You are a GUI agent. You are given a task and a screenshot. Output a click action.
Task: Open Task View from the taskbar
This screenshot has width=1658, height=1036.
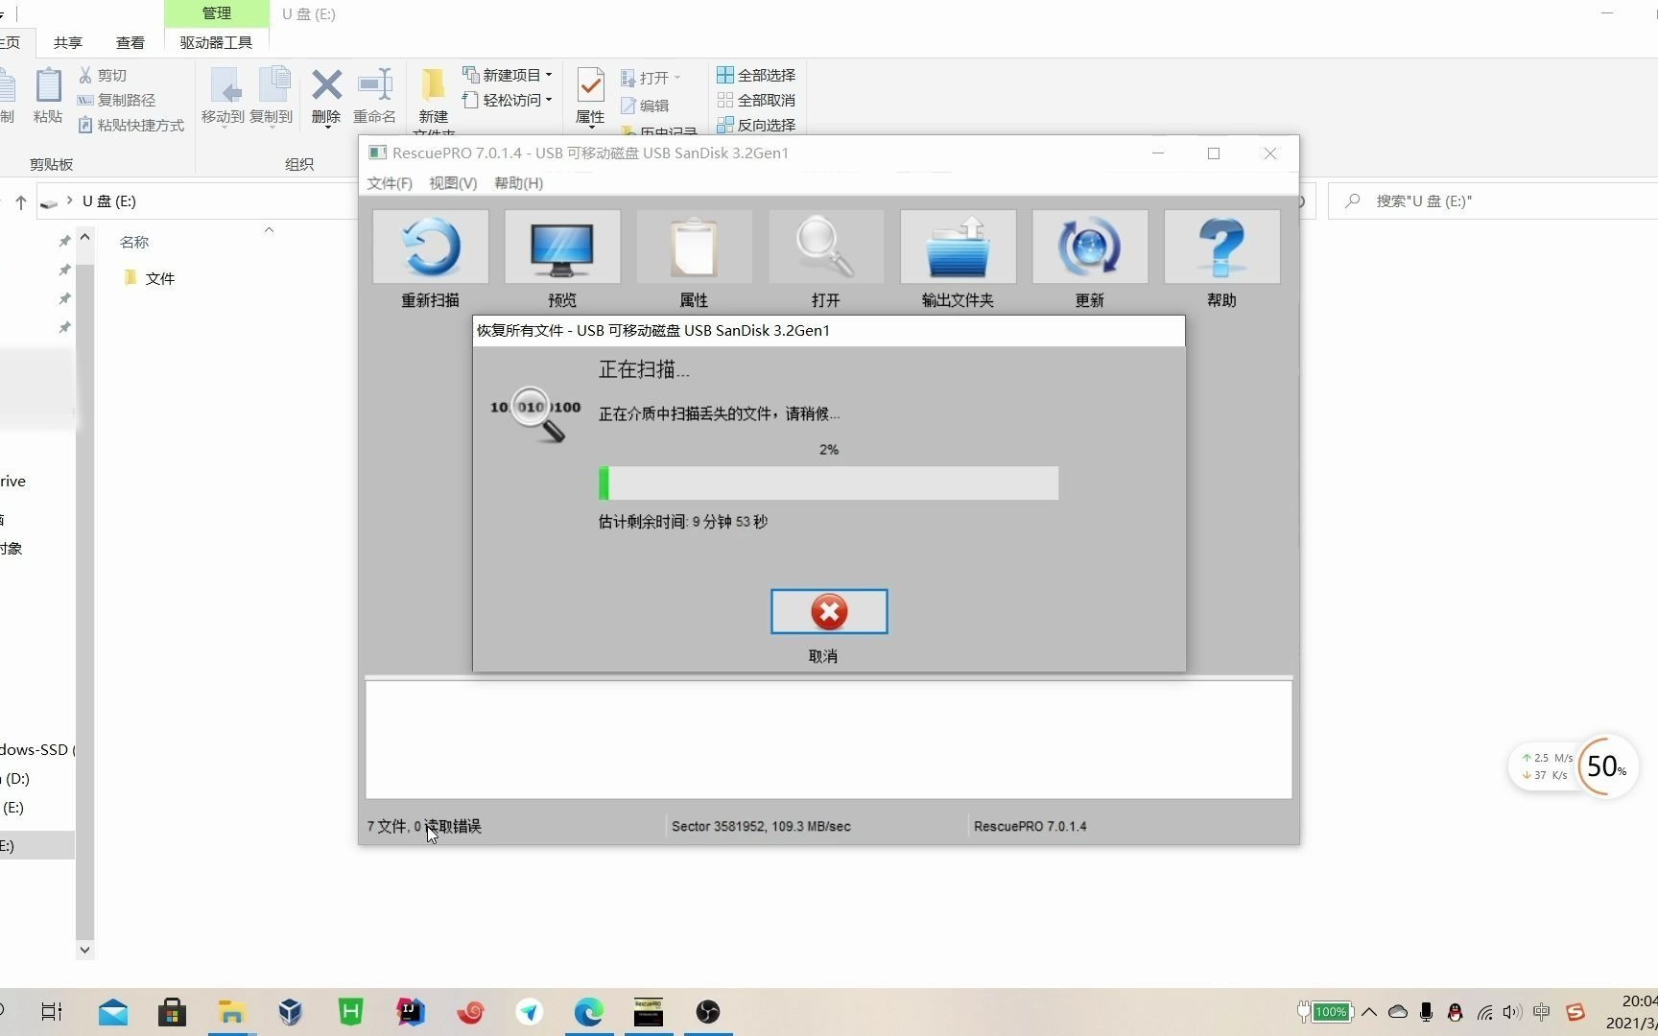[x=52, y=1012]
